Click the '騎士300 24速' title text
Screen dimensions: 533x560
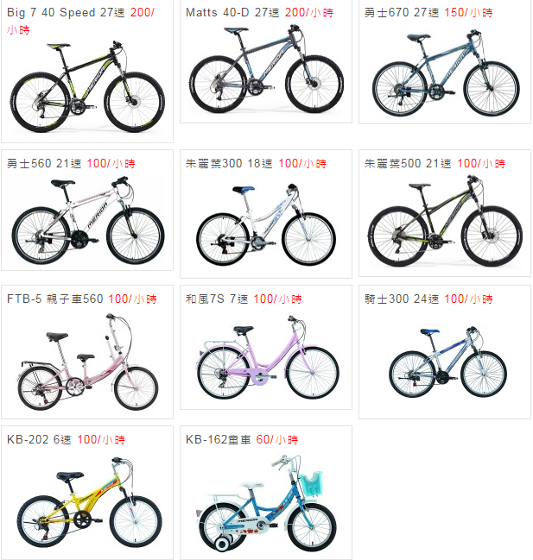402,299
